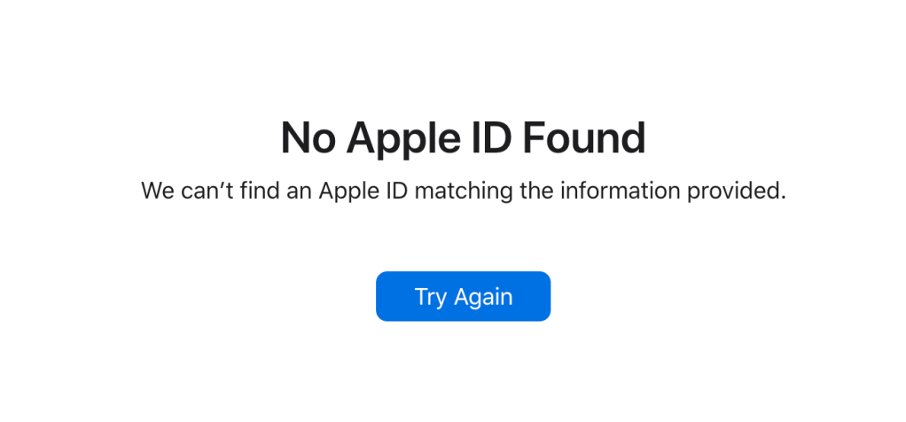Select the "No Apple ID Found" heading
Screen dimensions: 906x422
(463, 137)
